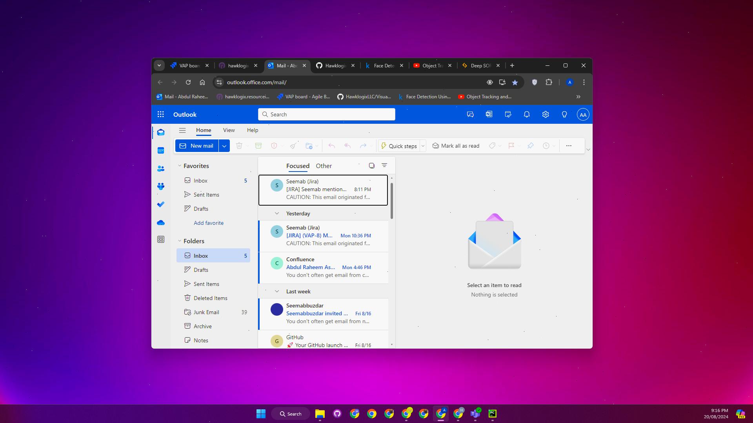Click the To-Do tasks icon sidebar
The height and width of the screenshot is (423, 753).
161,204
